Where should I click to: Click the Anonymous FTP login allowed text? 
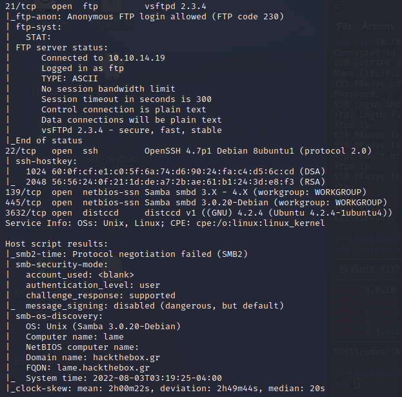pos(137,17)
